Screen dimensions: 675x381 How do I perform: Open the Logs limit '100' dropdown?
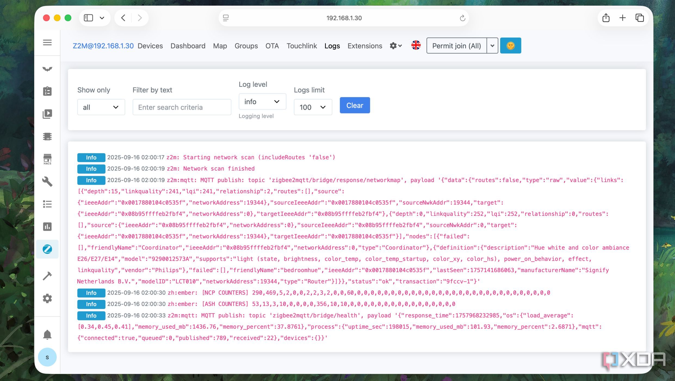point(313,107)
